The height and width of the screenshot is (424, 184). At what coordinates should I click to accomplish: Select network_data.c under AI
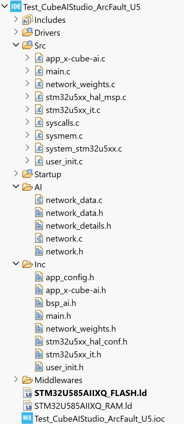[x=74, y=200]
